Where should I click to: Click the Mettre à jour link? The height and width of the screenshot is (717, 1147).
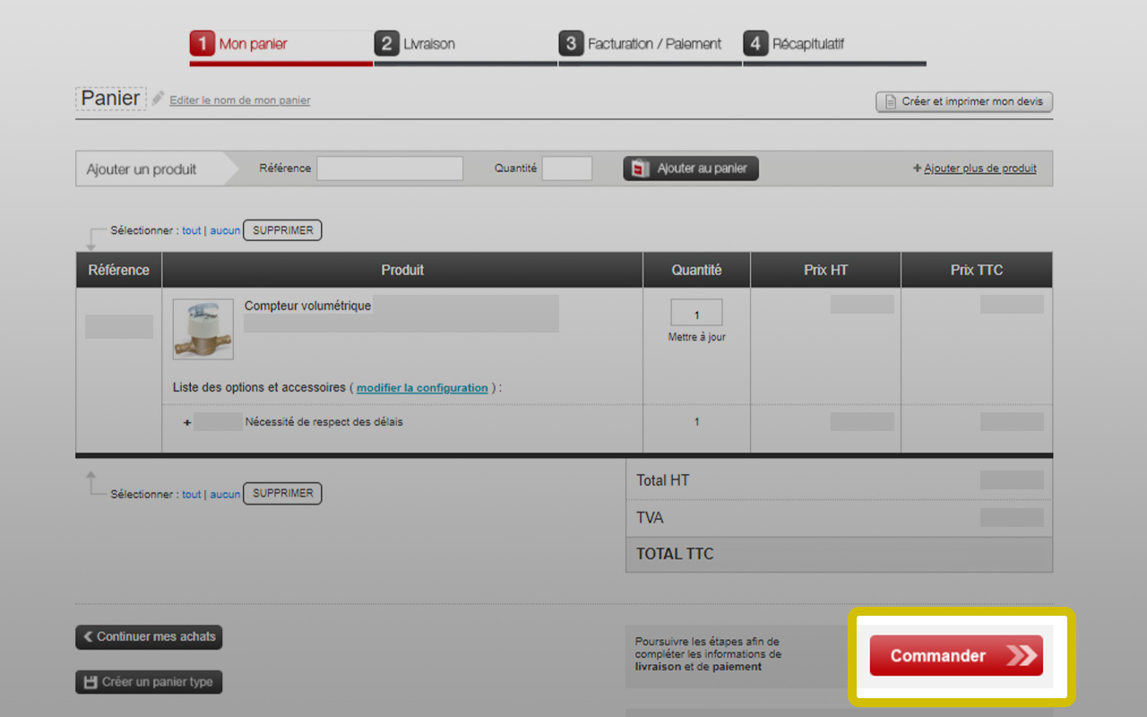pos(696,338)
